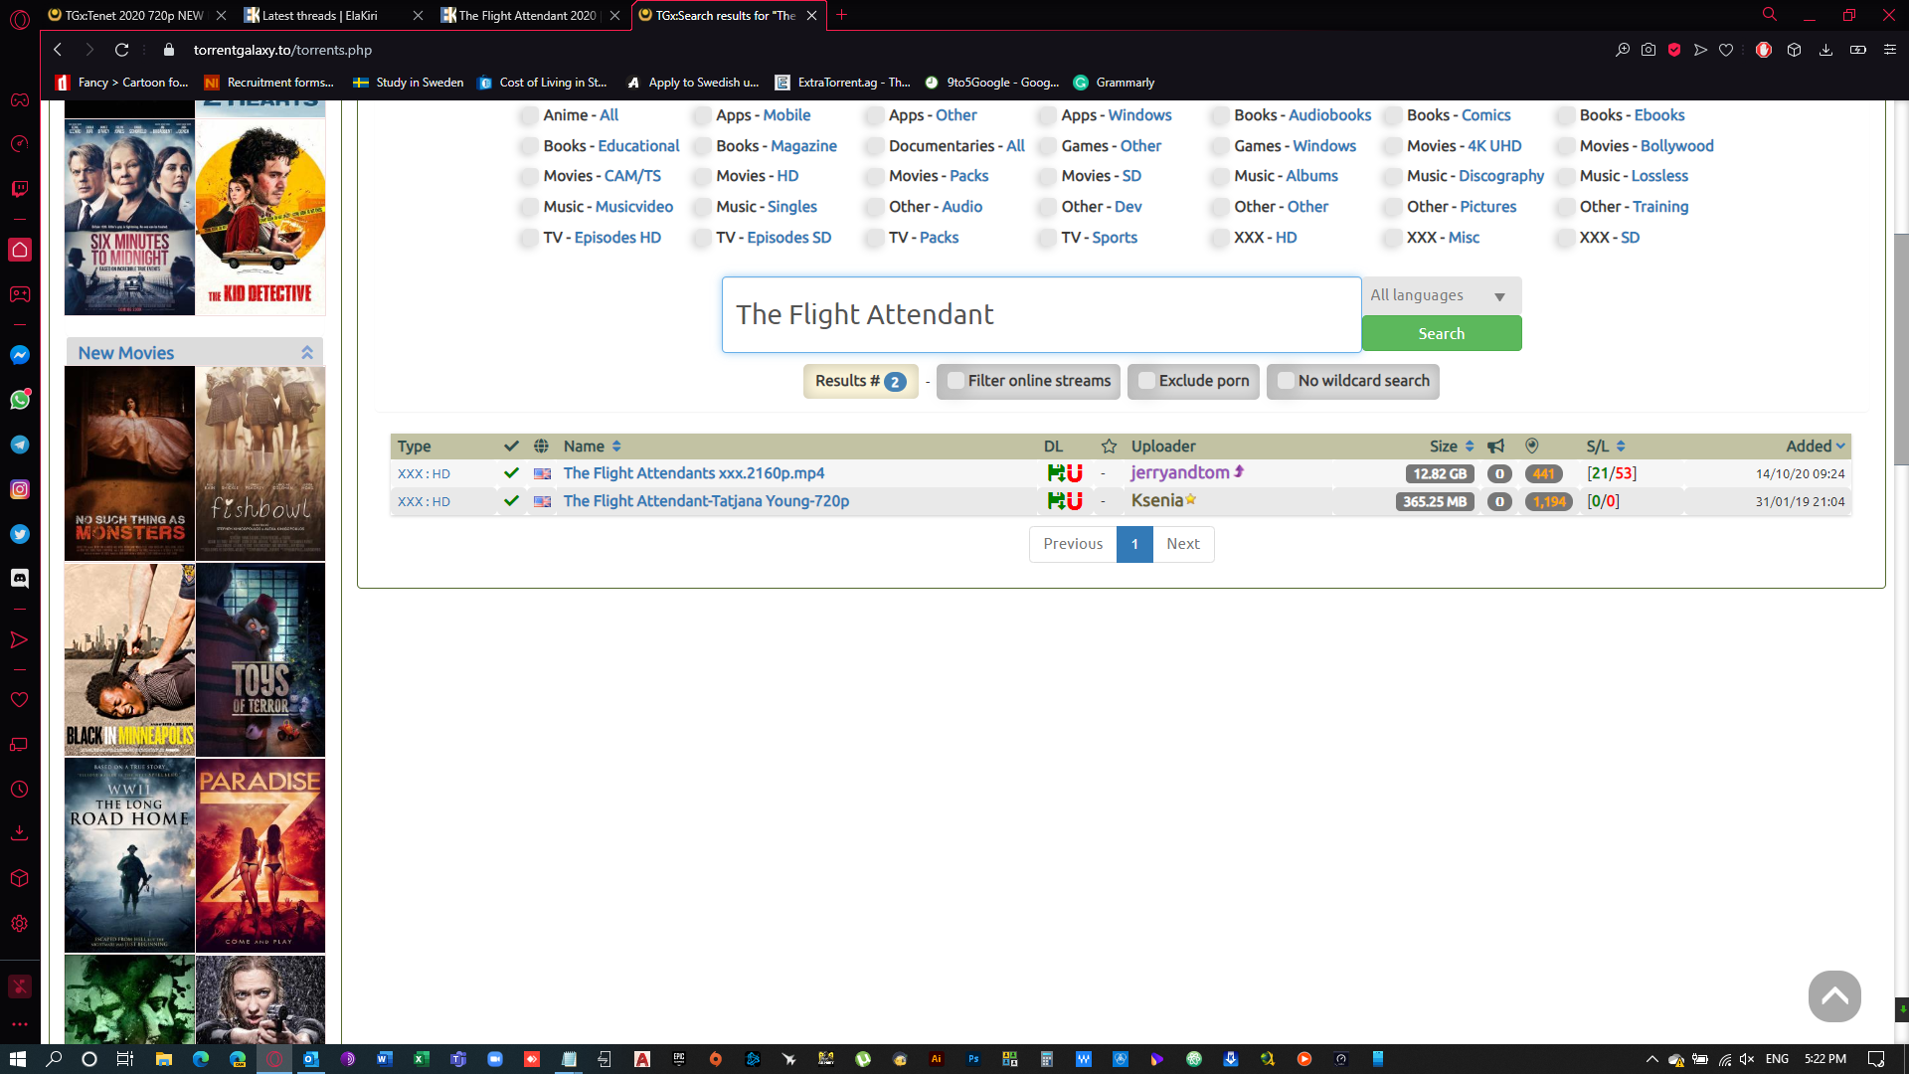Click the globe language column header icon

[541, 447]
